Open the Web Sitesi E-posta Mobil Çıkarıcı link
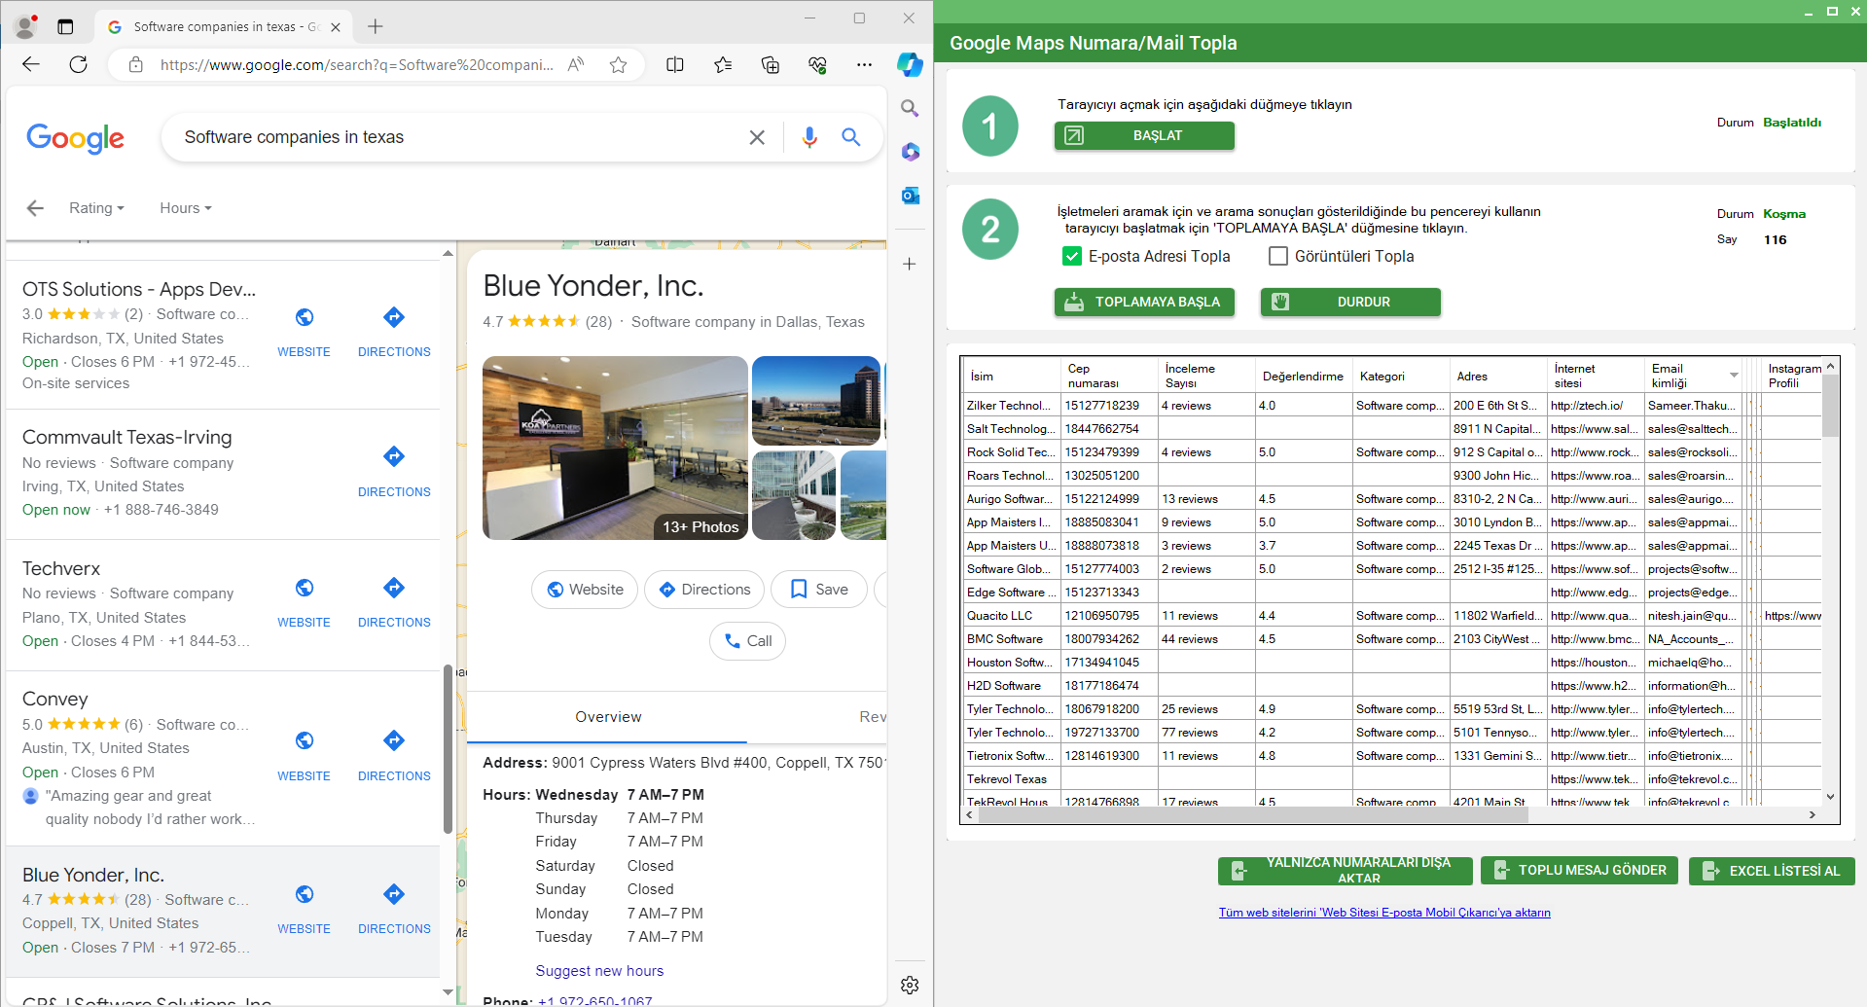Image resolution: width=1867 pixels, height=1007 pixels. [1384, 913]
